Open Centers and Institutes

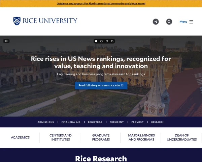point(61,137)
